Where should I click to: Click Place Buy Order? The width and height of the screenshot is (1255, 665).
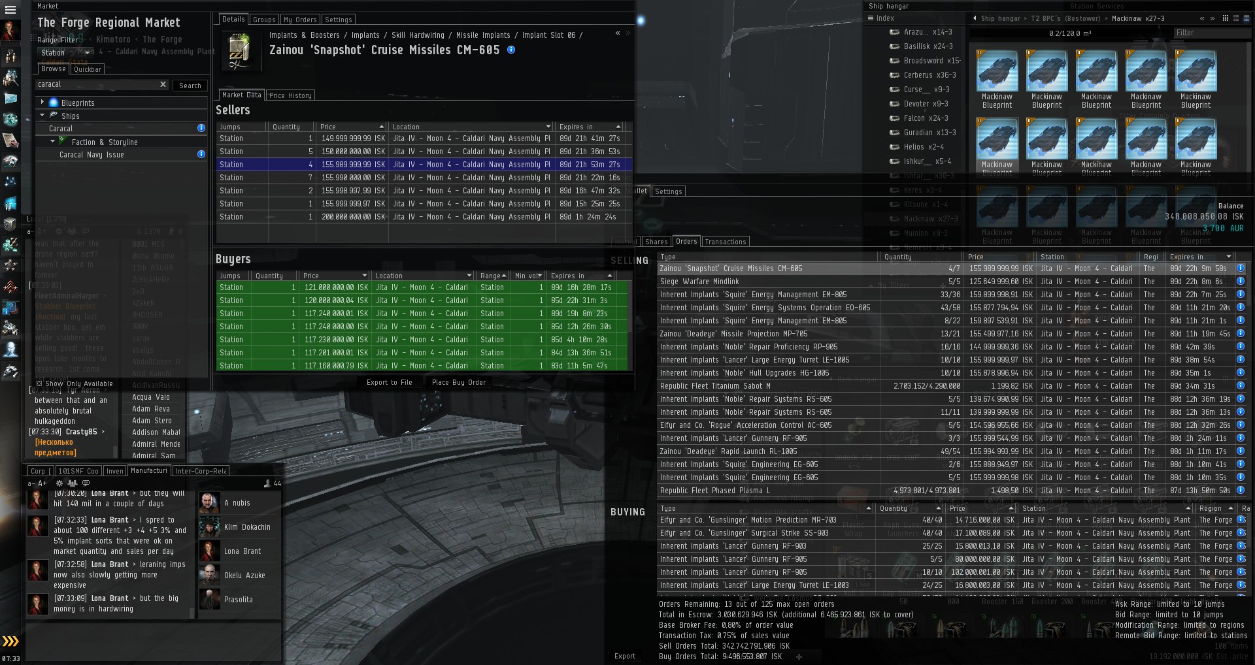click(459, 382)
